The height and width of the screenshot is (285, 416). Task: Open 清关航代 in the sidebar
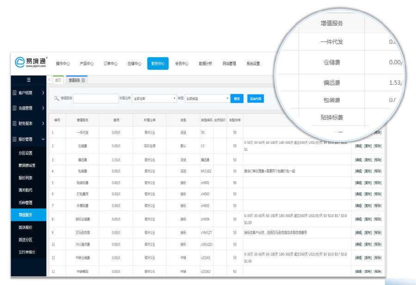25,190
